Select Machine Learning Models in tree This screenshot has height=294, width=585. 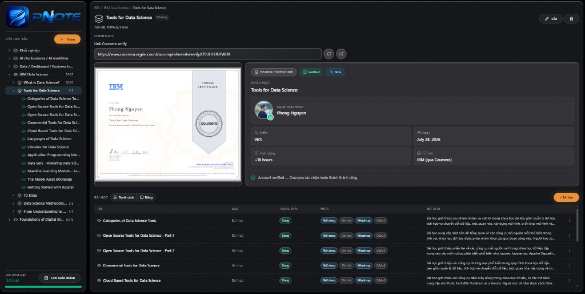53,171
